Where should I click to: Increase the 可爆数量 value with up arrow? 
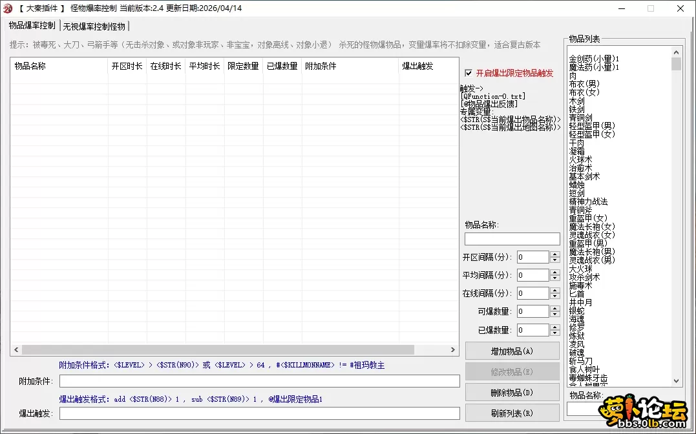pyautogui.click(x=555, y=309)
